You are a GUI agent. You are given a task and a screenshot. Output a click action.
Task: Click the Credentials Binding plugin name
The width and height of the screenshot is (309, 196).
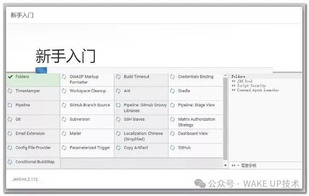pyautogui.click(x=196, y=77)
